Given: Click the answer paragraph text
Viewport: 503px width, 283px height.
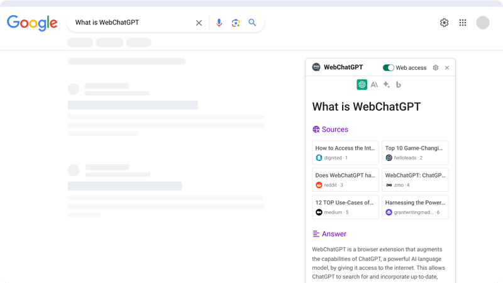Looking at the screenshot, I should [x=379, y=263].
